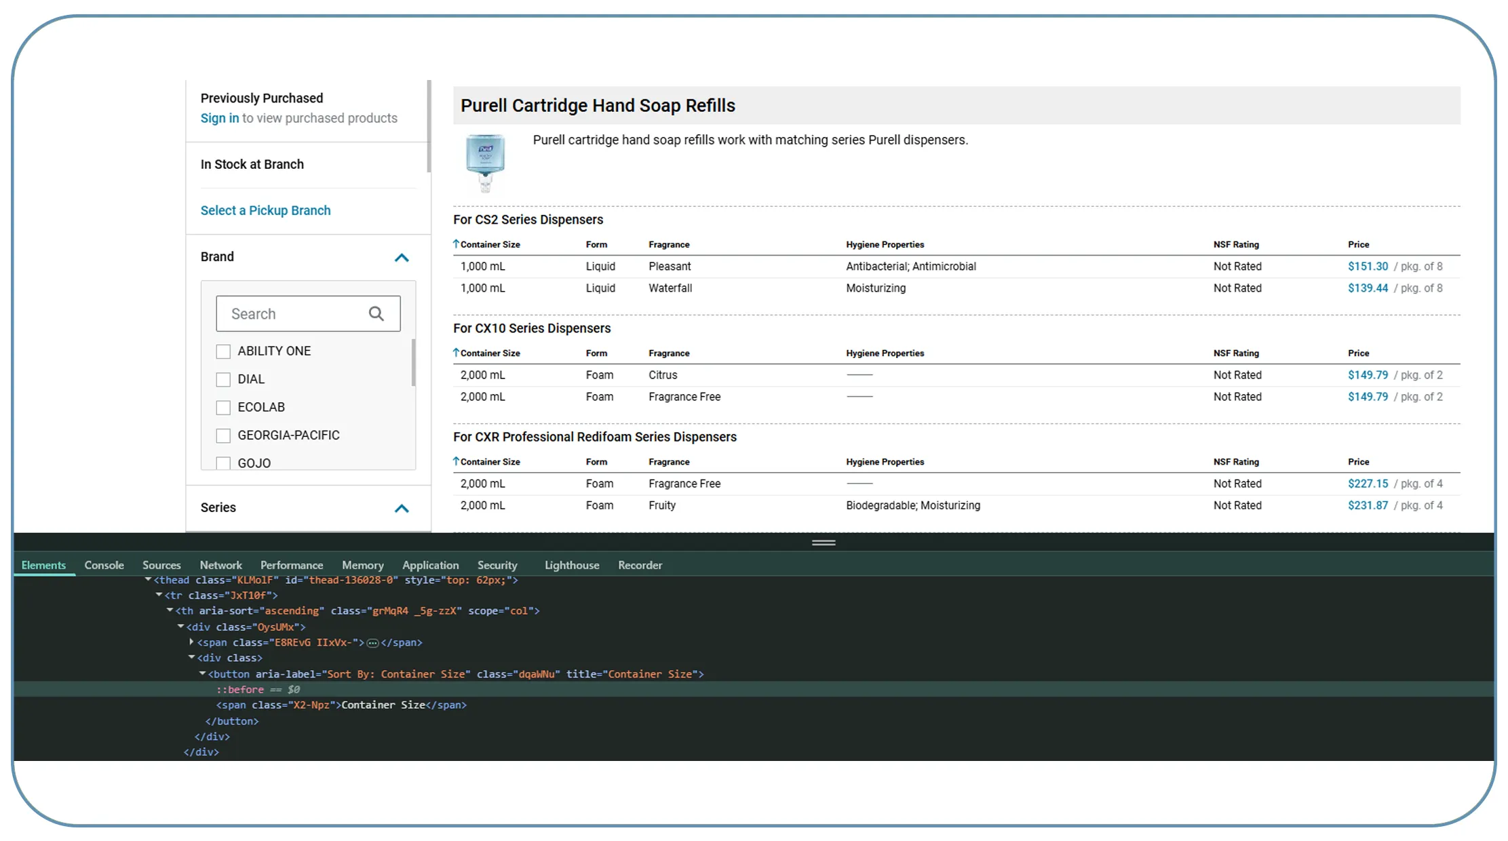The width and height of the screenshot is (1508, 841).
Task: Open the $149.79 Citrus price link
Action: [1368, 375]
